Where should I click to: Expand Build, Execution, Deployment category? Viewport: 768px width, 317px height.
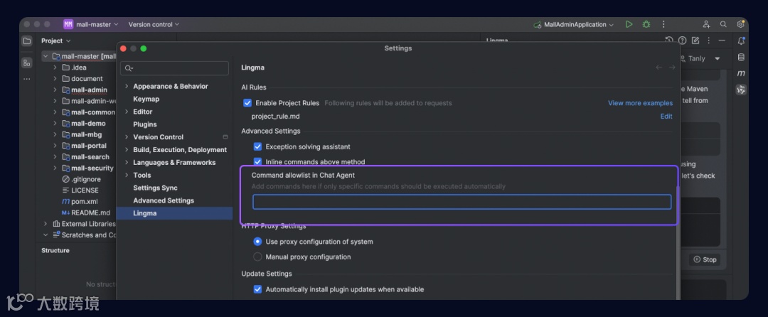coord(127,150)
